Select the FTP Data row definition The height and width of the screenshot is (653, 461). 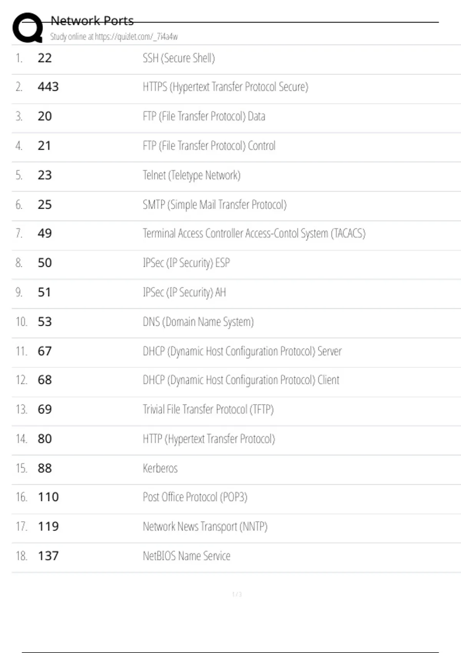pos(204,116)
